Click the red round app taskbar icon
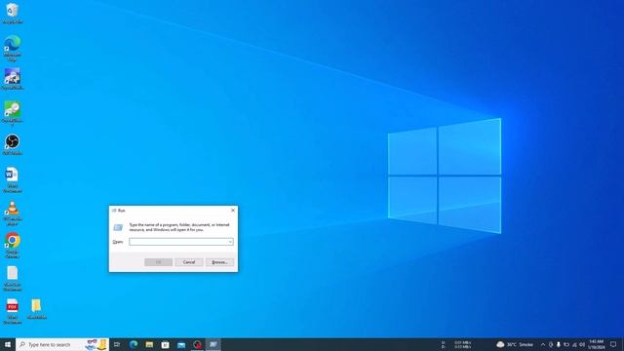 click(x=197, y=344)
